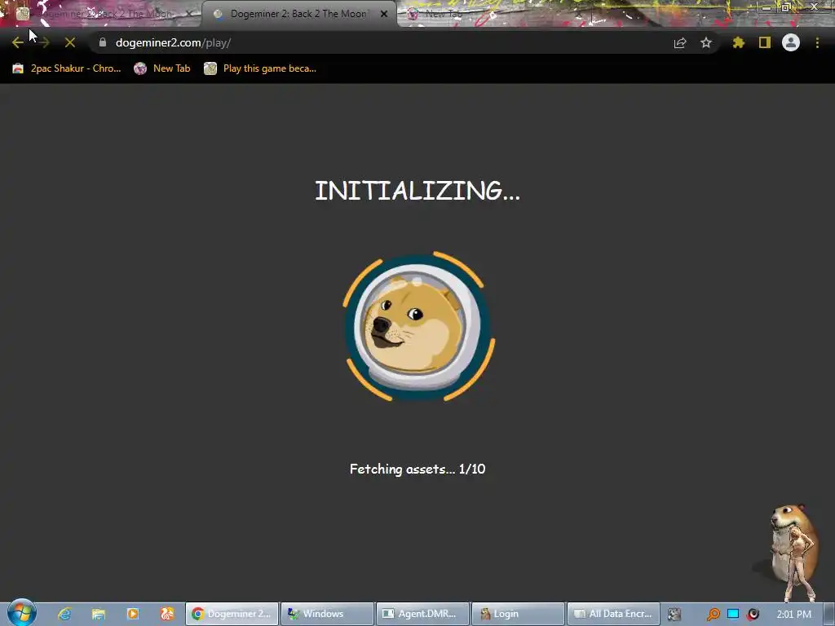
Task: Launch Internet Explorer from the taskbar
Action: [x=64, y=614]
